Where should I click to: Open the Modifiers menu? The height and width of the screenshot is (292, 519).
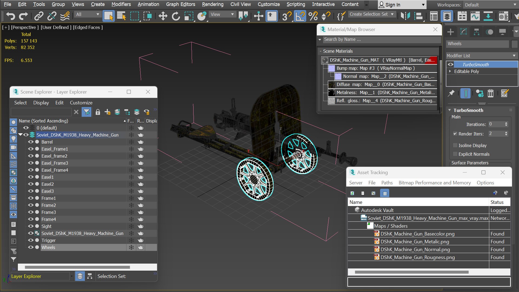click(121, 4)
